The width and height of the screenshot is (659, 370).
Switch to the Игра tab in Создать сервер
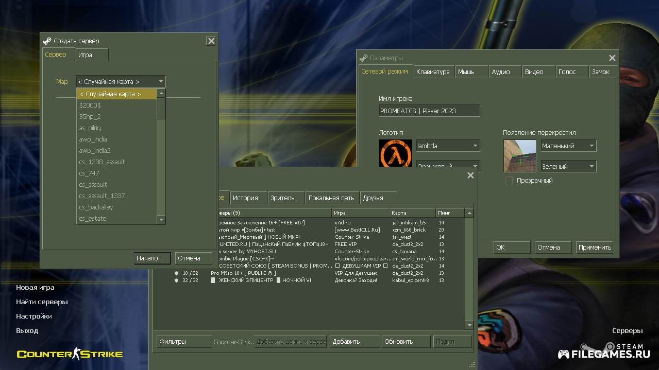tap(92, 55)
